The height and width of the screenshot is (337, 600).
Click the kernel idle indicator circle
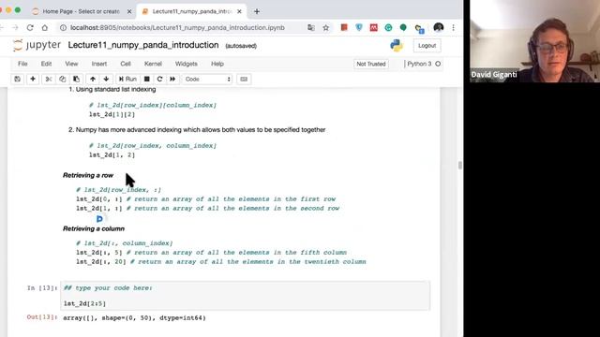[x=438, y=64]
